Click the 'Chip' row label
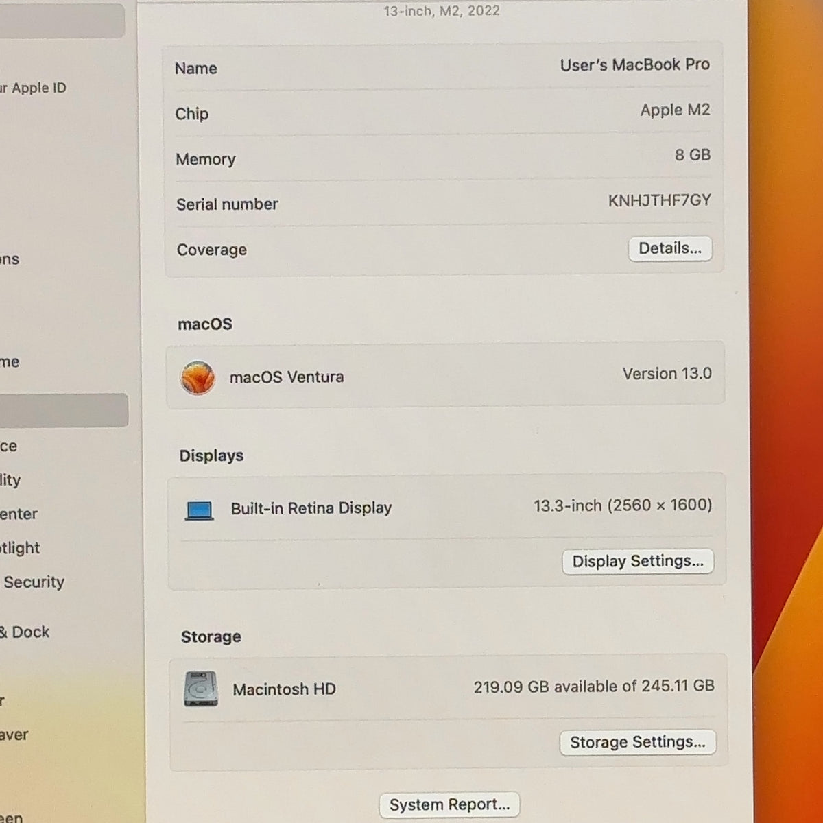The width and height of the screenshot is (823, 823). point(191,114)
